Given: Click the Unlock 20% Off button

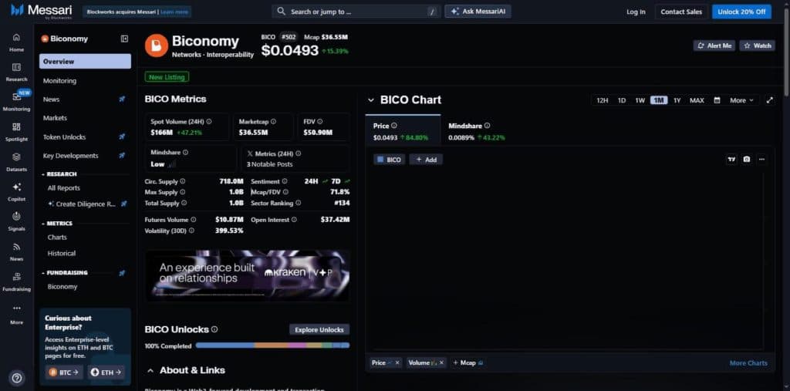Looking at the screenshot, I should click(741, 12).
